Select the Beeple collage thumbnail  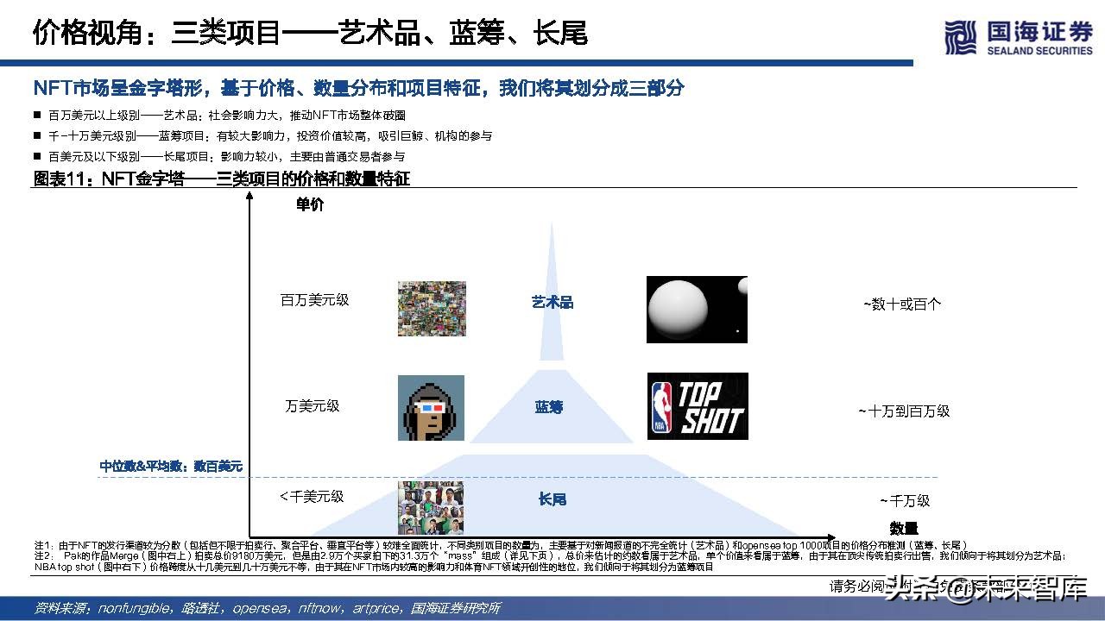point(431,308)
